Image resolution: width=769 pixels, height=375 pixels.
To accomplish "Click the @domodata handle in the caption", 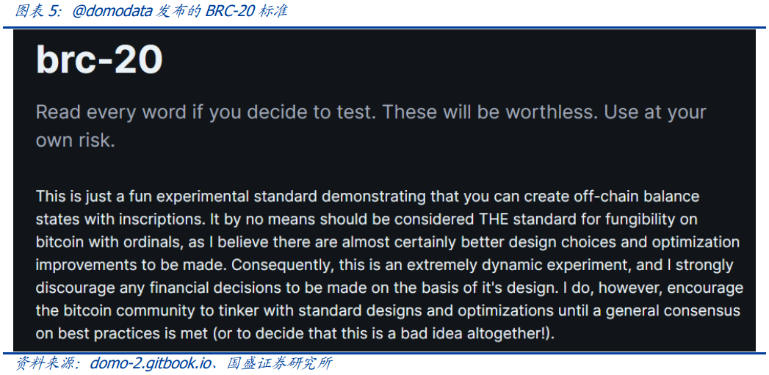I will point(112,12).
